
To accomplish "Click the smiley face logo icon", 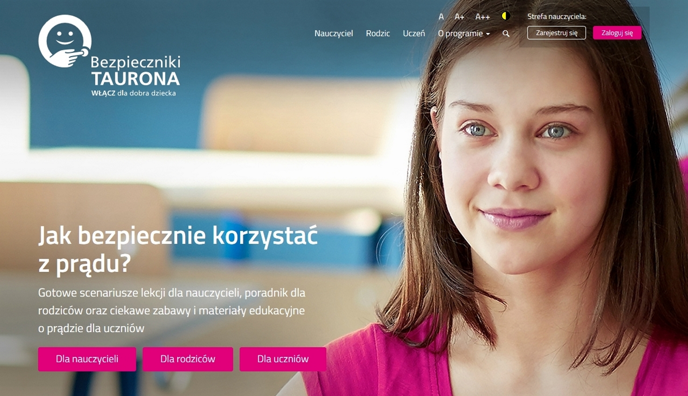I will (65, 41).
